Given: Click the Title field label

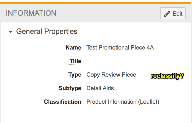Looking at the screenshot, I should click(x=75, y=61).
